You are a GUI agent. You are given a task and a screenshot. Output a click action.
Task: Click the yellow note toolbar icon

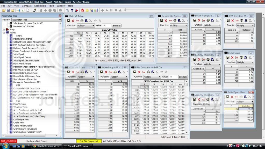point(87,10)
